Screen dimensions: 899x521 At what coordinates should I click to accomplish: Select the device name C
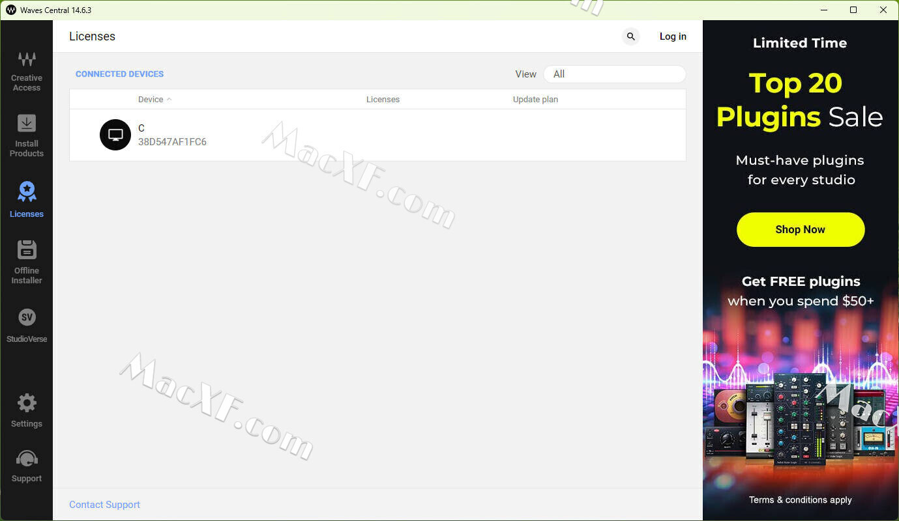141,128
